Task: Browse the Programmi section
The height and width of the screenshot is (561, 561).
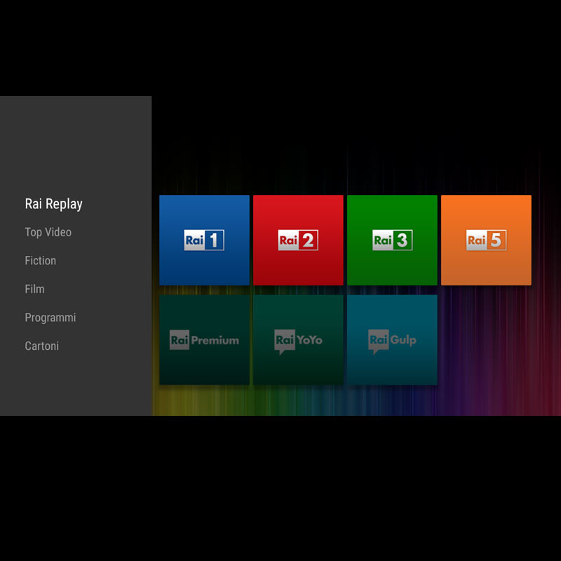Action: coord(50,318)
